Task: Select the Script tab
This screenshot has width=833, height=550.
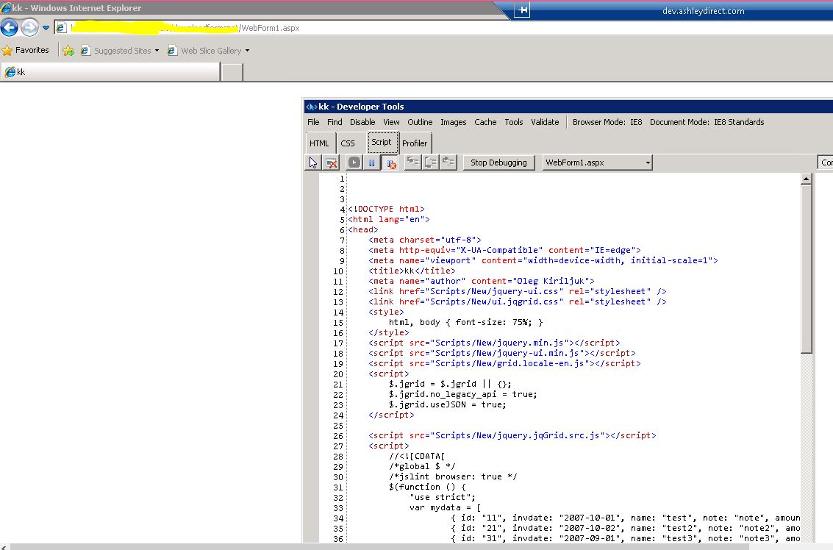Action: [382, 143]
